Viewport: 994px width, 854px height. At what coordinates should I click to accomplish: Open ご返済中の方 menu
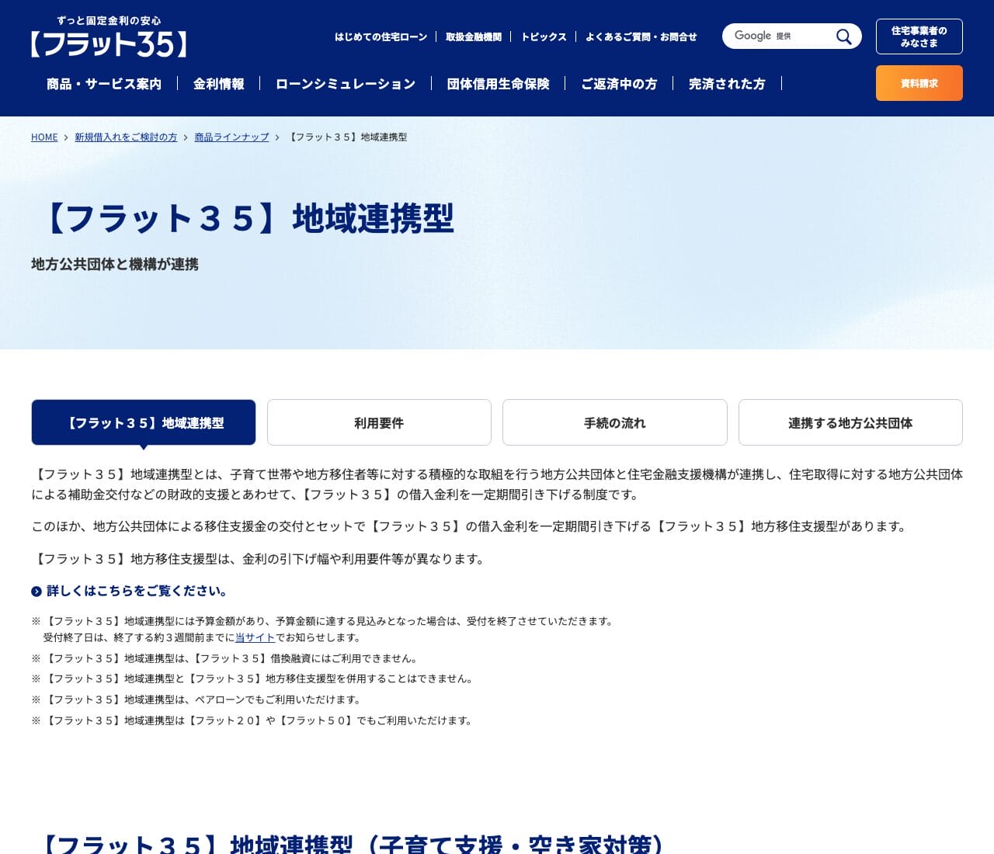point(619,84)
